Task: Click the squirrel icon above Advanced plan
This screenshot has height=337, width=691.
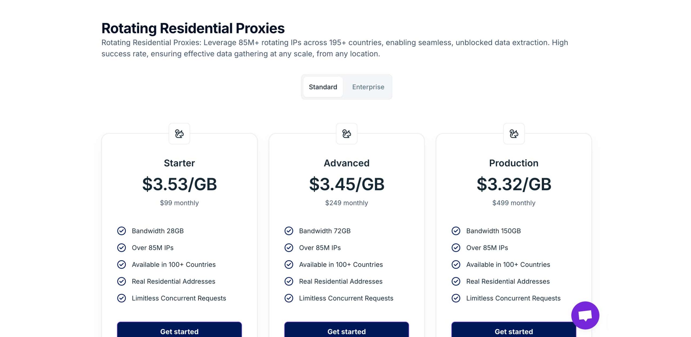Action: pyautogui.click(x=347, y=134)
